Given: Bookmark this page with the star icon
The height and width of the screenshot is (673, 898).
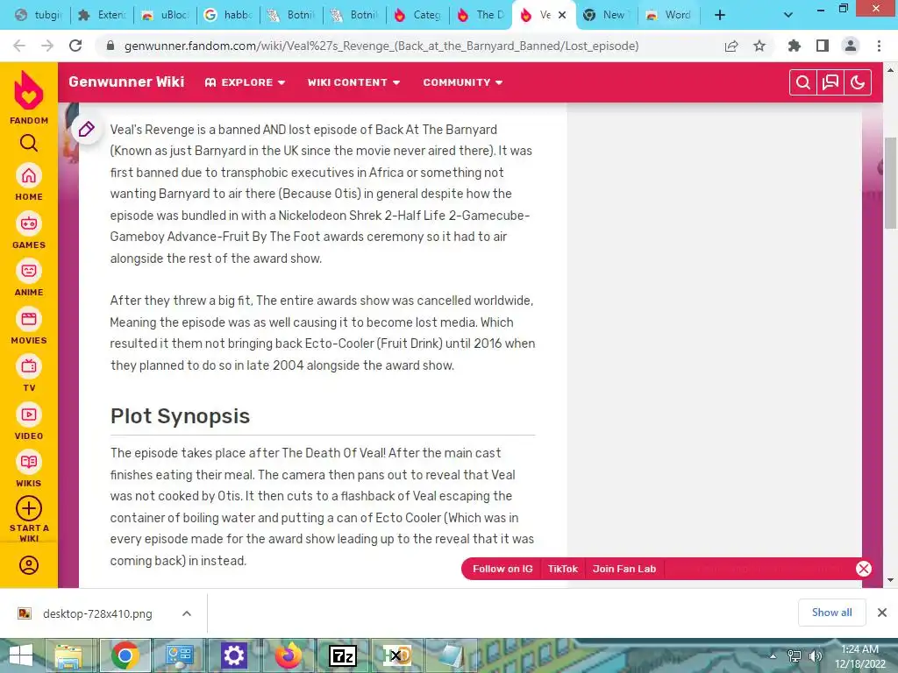Looking at the screenshot, I should [x=759, y=46].
